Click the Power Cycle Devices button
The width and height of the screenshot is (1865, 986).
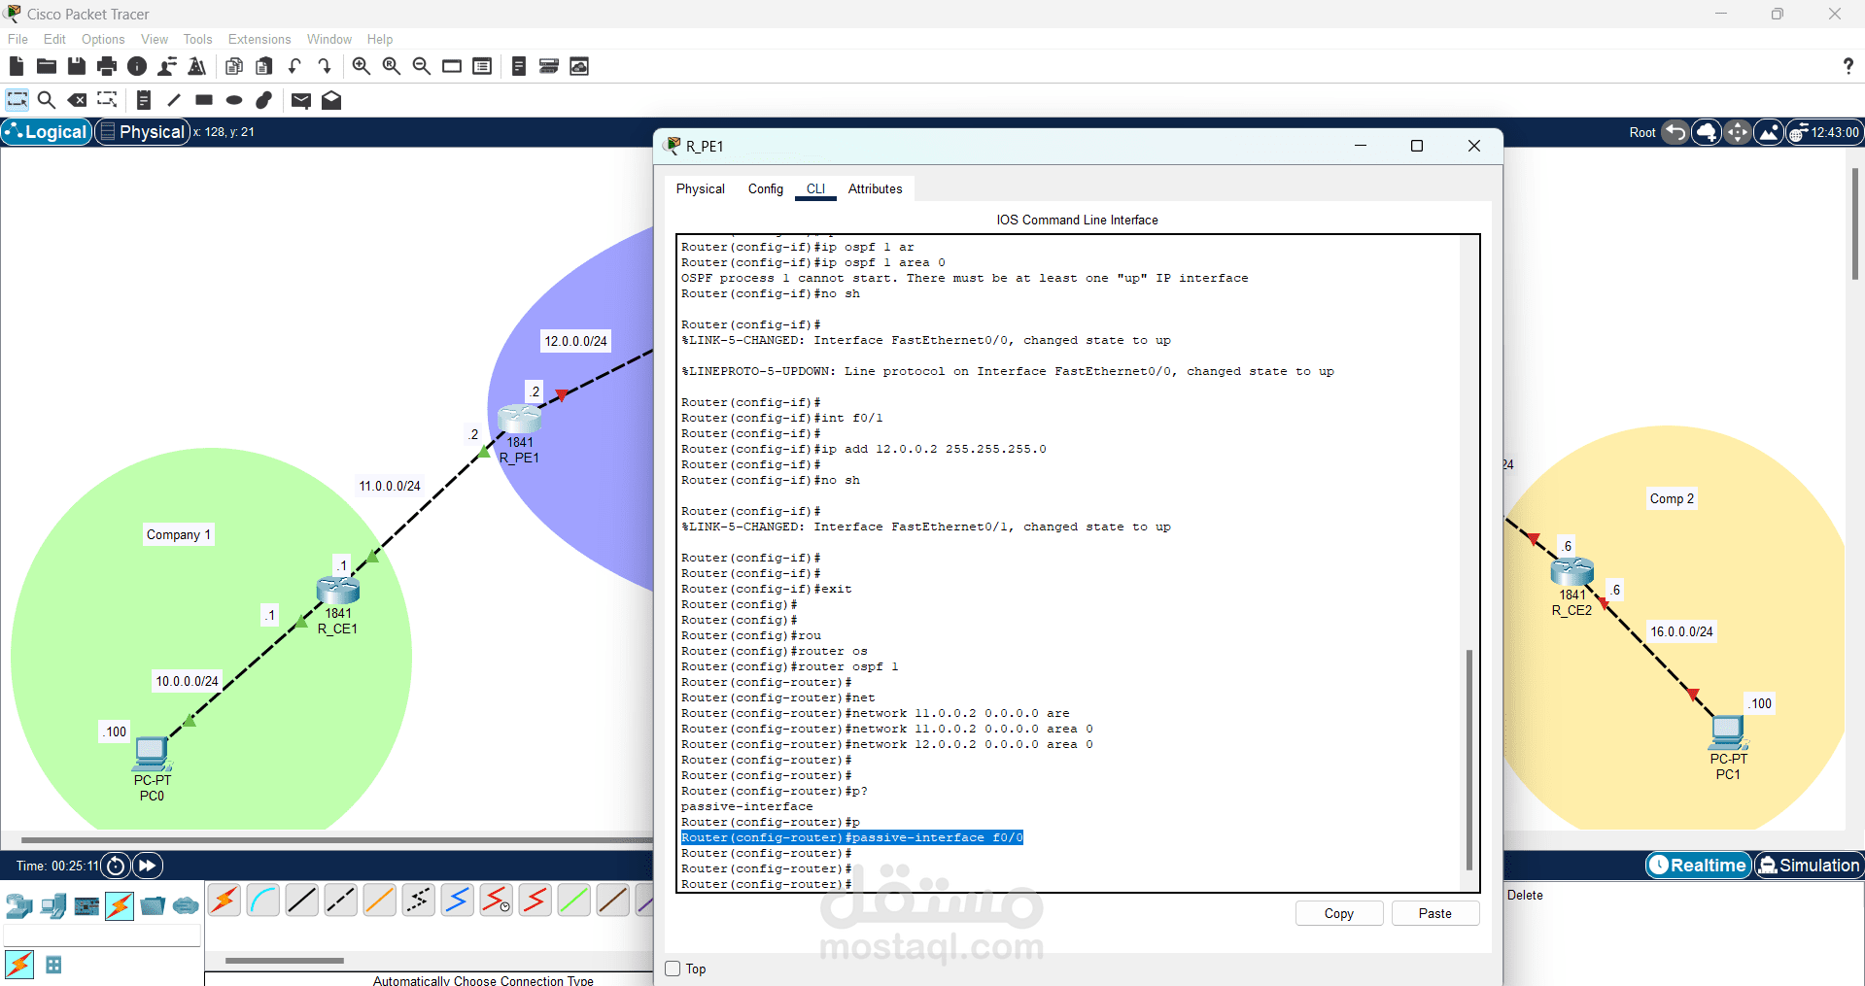click(x=115, y=866)
